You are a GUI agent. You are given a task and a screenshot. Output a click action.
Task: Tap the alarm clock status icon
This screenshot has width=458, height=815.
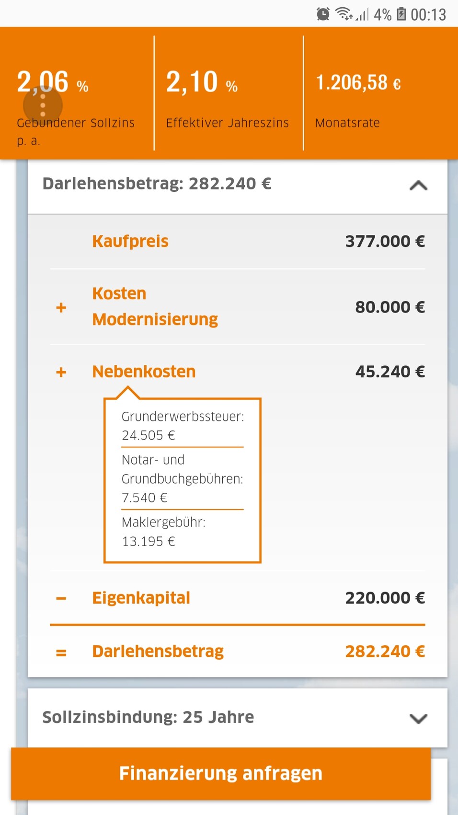pos(323,14)
